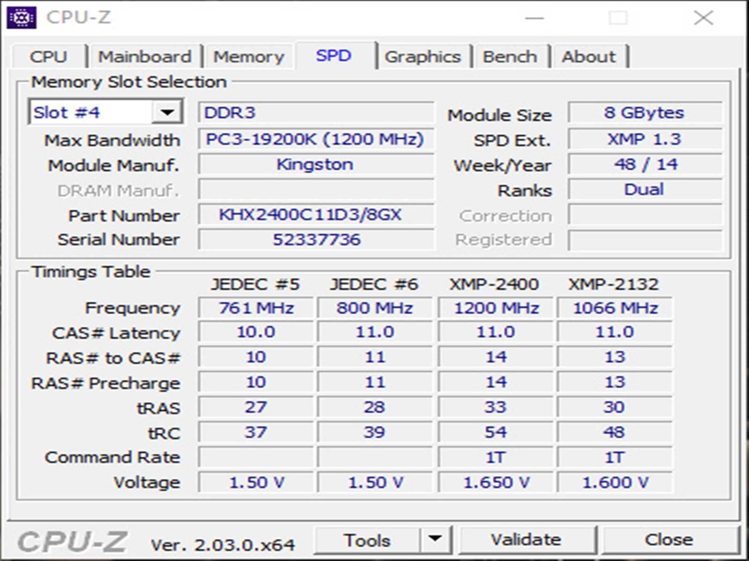Click the empty Registered field
The width and height of the screenshot is (749, 561).
645,240
